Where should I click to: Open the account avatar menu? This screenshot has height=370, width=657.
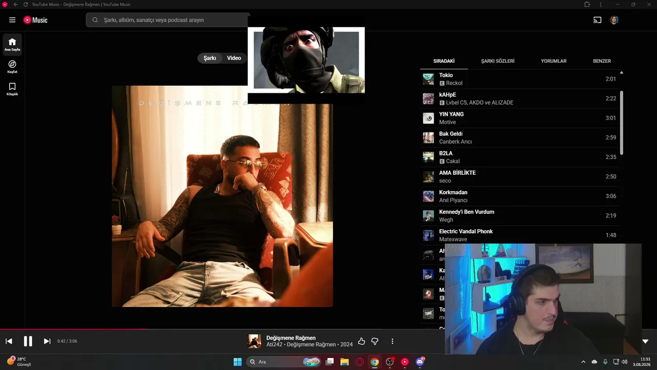coord(614,20)
